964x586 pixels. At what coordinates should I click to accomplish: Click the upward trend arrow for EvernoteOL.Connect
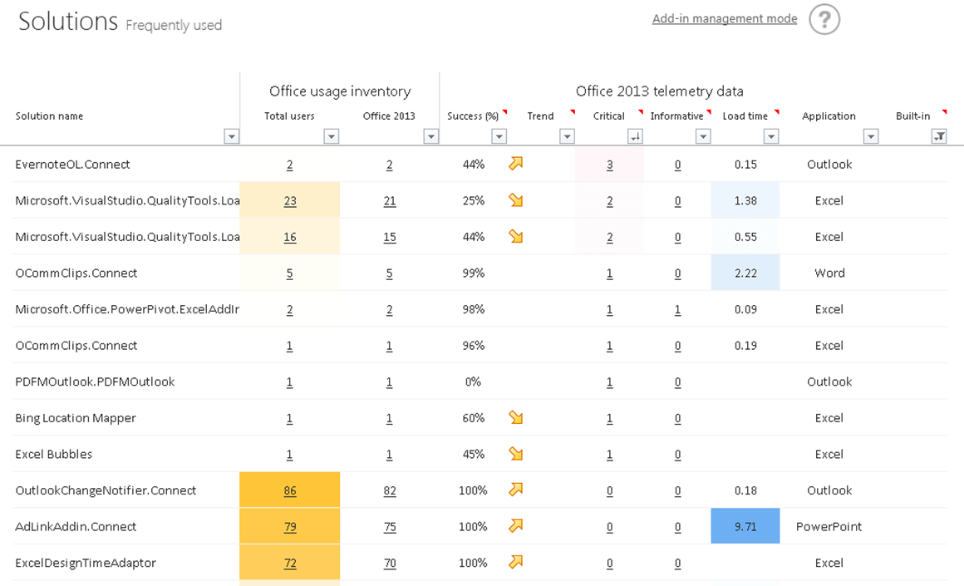click(x=515, y=164)
